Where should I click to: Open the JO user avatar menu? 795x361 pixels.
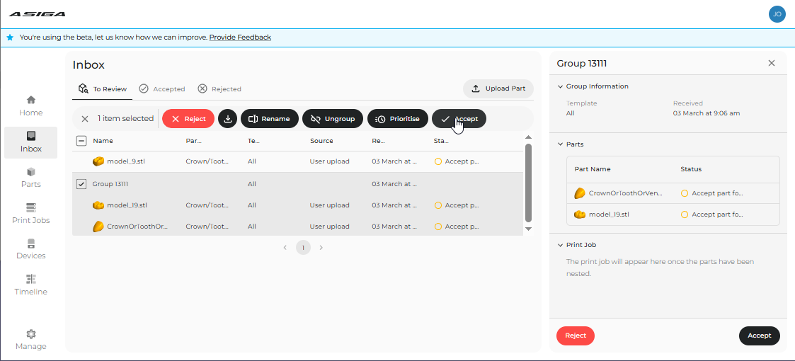click(x=777, y=14)
